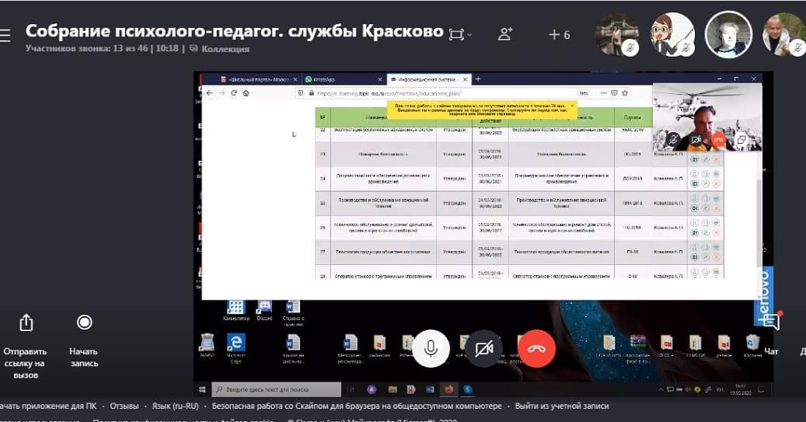The image size is (806, 422).
Task: Add a participant to the call
Action: click(505, 34)
